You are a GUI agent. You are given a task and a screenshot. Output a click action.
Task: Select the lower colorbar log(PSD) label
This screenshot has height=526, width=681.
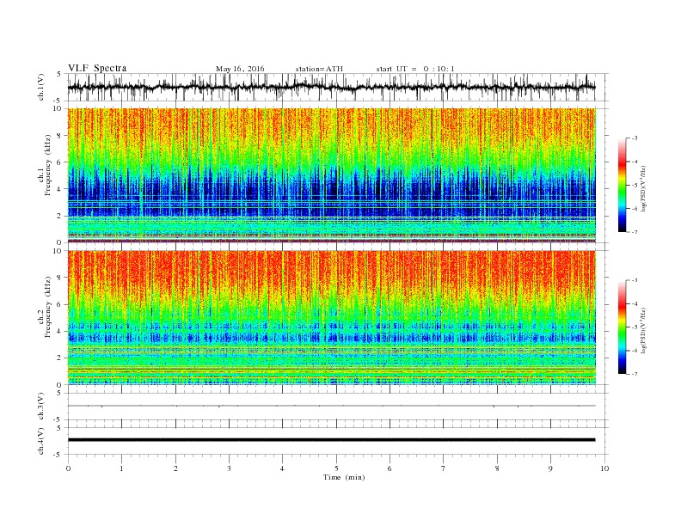[x=643, y=330]
